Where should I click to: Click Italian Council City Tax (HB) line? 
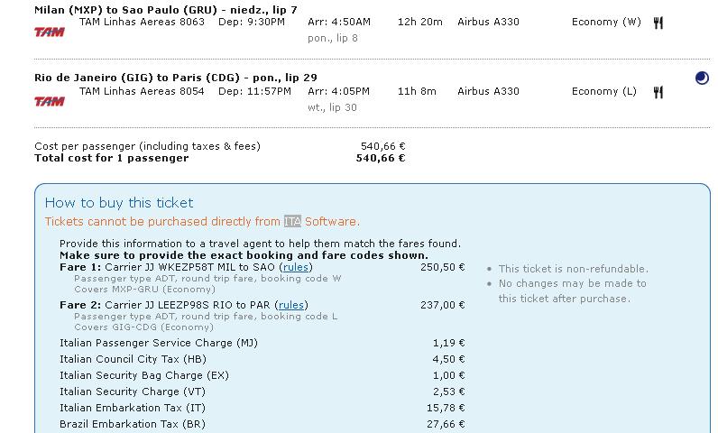tap(262, 359)
